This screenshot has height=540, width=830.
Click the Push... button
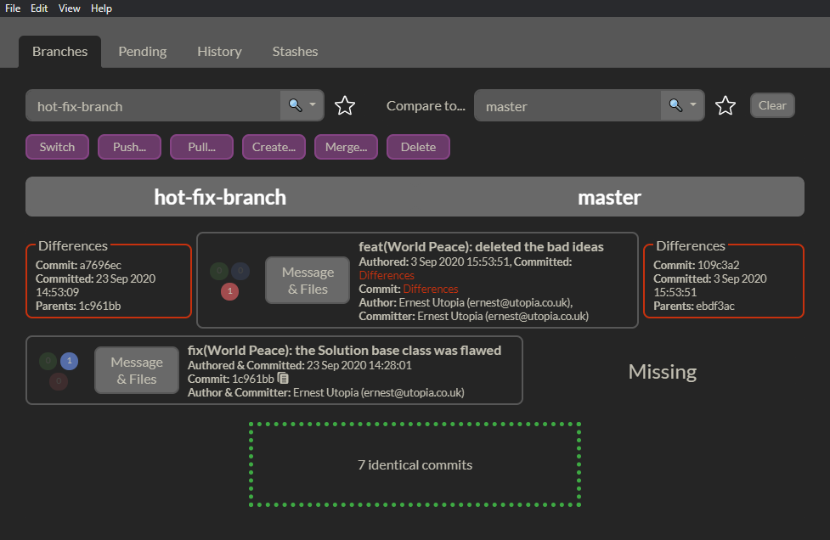pos(130,147)
